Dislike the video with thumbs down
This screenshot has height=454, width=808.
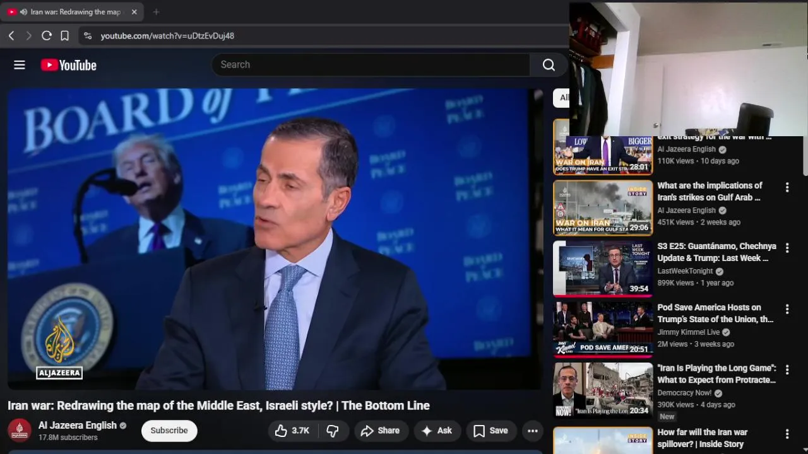(333, 431)
